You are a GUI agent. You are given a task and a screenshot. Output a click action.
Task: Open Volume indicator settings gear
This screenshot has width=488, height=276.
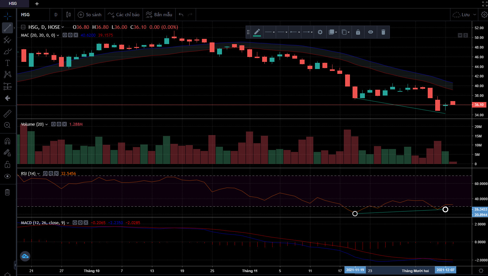tap(59, 124)
